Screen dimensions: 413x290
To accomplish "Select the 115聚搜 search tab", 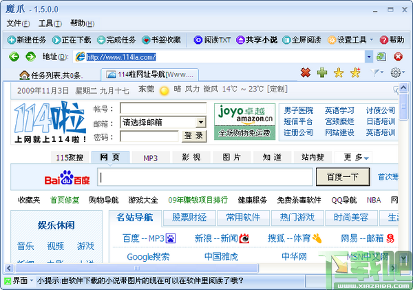I will [70, 158].
